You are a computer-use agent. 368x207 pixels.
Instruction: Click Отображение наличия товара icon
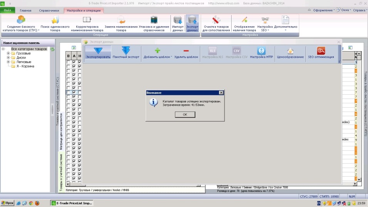(x=244, y=20)
